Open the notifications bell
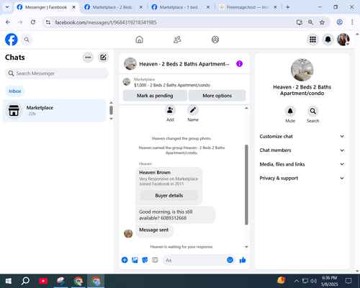 coord(328,40)
